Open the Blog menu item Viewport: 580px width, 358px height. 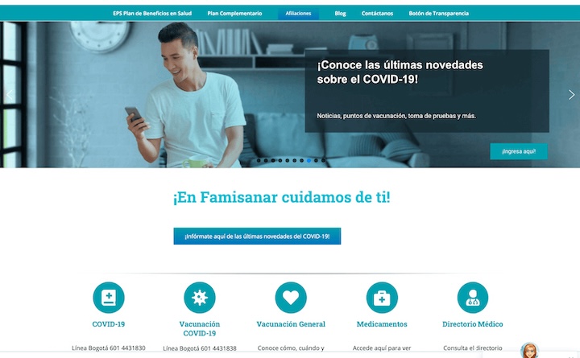coord(340,14)
